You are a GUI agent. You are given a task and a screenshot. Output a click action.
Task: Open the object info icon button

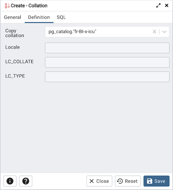click(x=10, y=181)
